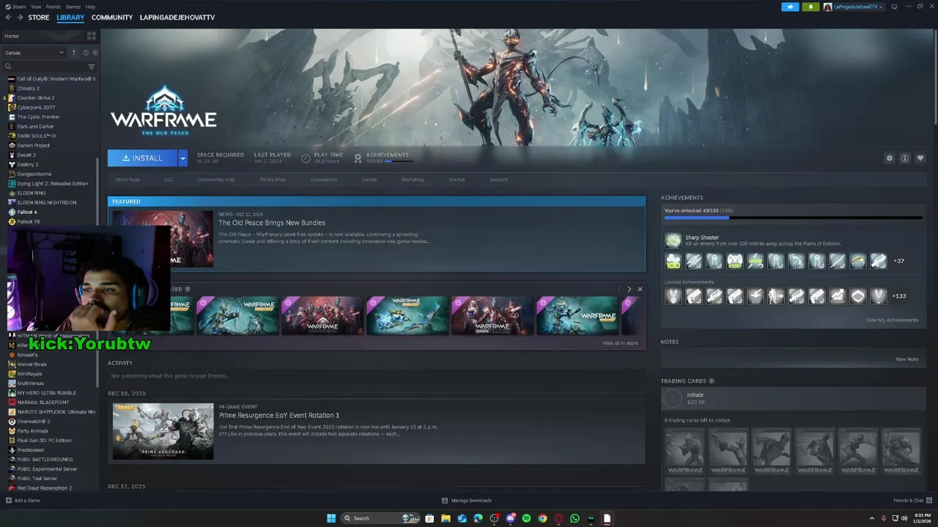Open advanced filter options icon in library search
Viewport: 938px width, 527px height.
coord(92,67)
